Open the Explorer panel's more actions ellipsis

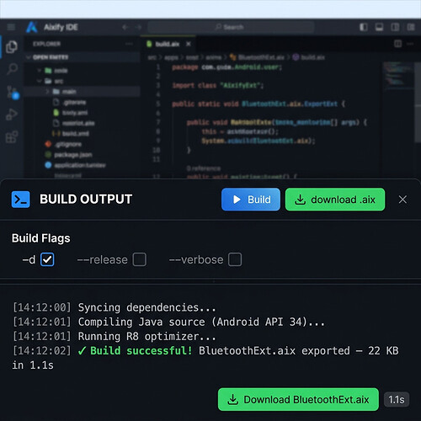tap(129, 44)
